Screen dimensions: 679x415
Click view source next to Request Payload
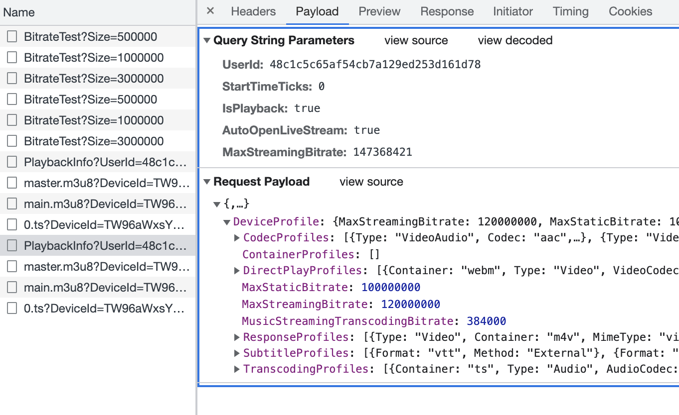pos(371,182)
